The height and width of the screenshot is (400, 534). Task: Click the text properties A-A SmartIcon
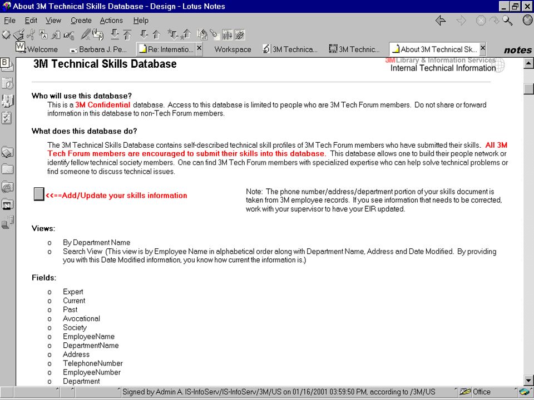(x=43, y=34)
